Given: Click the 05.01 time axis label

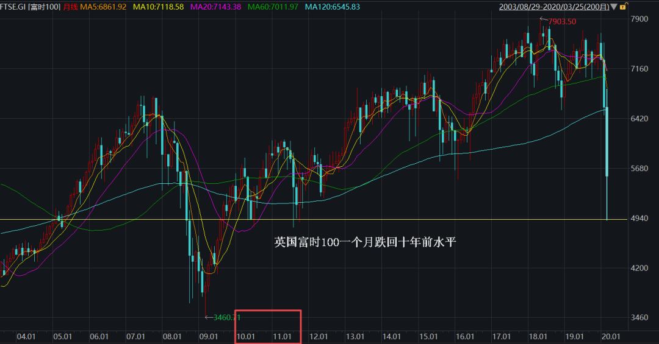Looking at the screenshot, I should coord(62,337).
